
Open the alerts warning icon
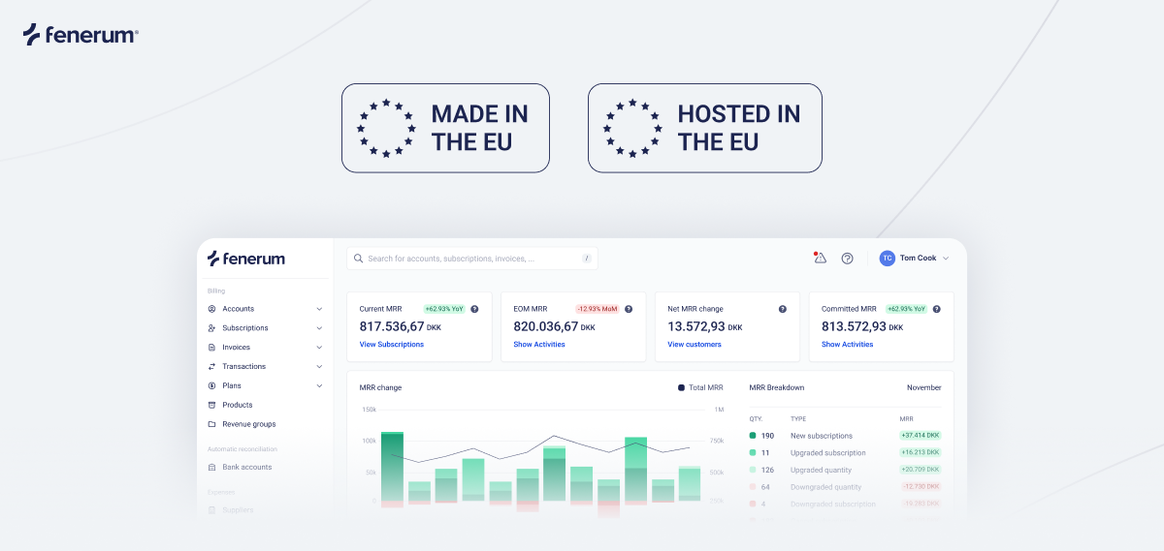tap(820, 258)
